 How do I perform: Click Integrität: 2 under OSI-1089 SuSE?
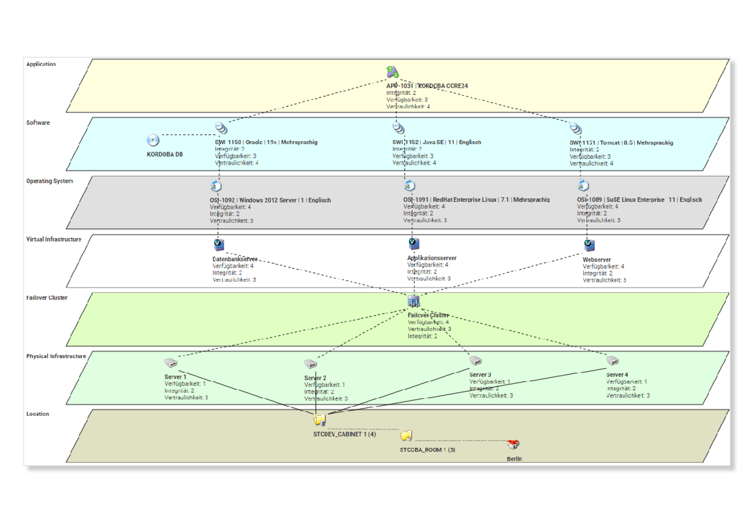tap(592, 213)
